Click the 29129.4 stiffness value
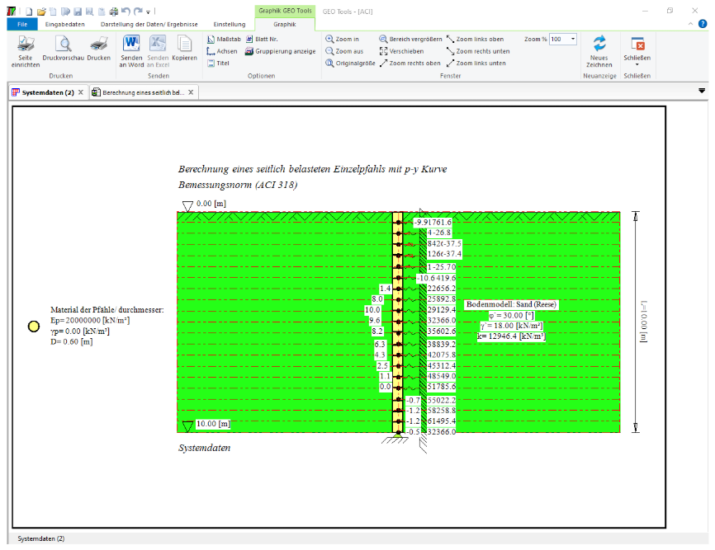Image resolution: width=715 pixels, height=550 pixels. tap(442, 310)
